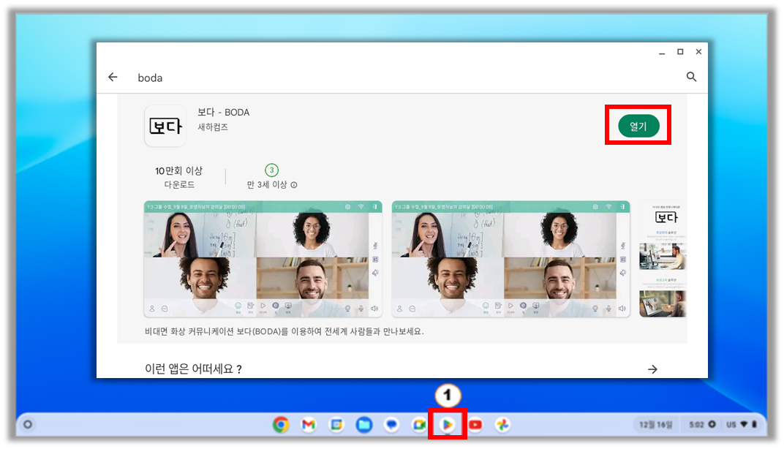Image resolution: width=784 pixels, height=449 pixels.
Task: Select the app title 보다 - BODA
Action: pyautogui.click(x=224, y=113)
